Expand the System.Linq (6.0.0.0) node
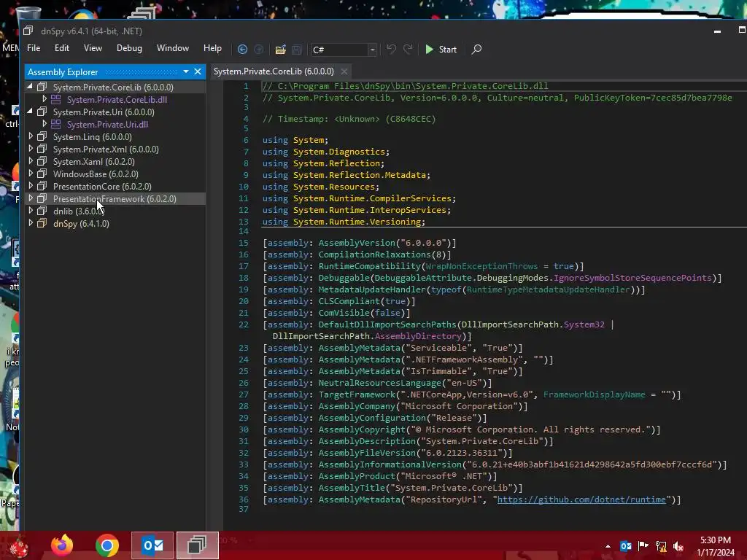Screen dimensions: 747x560 [x=31, y=136]
